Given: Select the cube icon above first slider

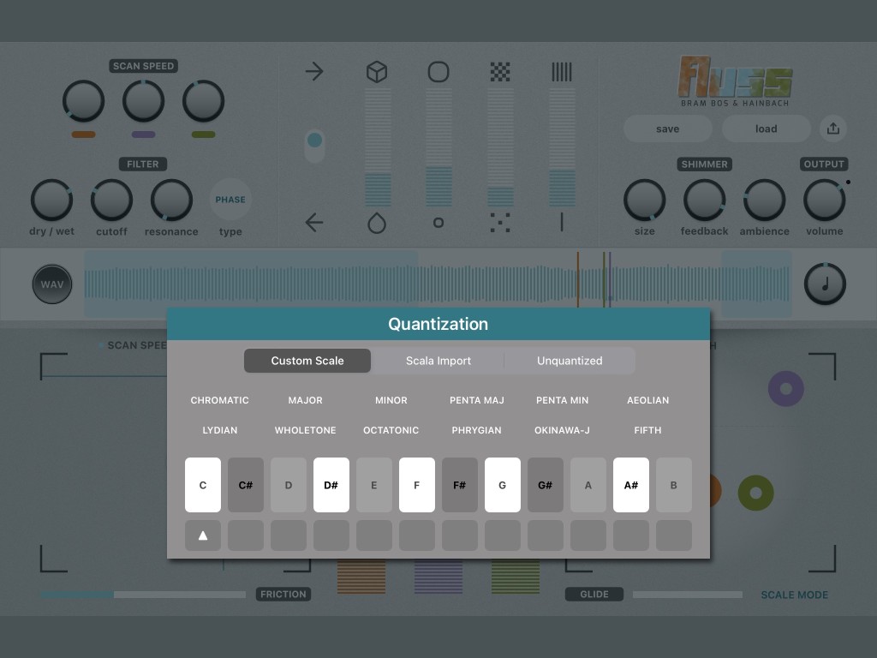Looking at the screenshot, I should 377,72.
